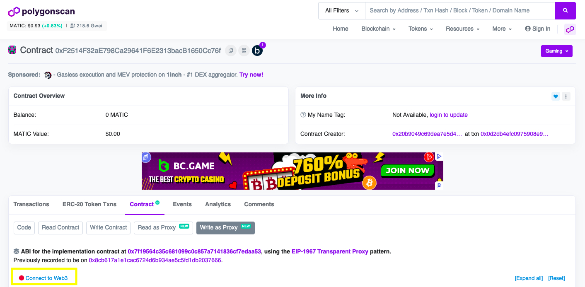Open the three-dot menu in More Info
The image size is (585, 287).
[566, 96]
